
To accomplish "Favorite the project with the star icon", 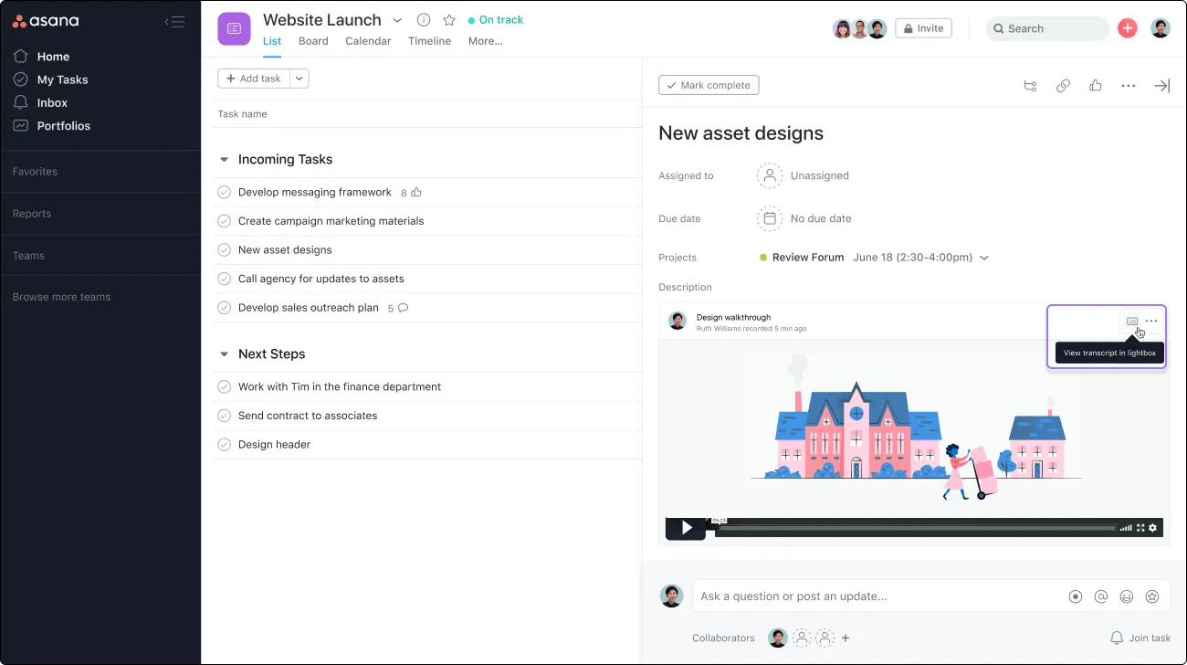I will [x=449, y=20].
